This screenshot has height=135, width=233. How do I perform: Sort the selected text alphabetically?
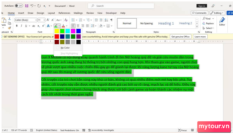click(x=106, y=20)
